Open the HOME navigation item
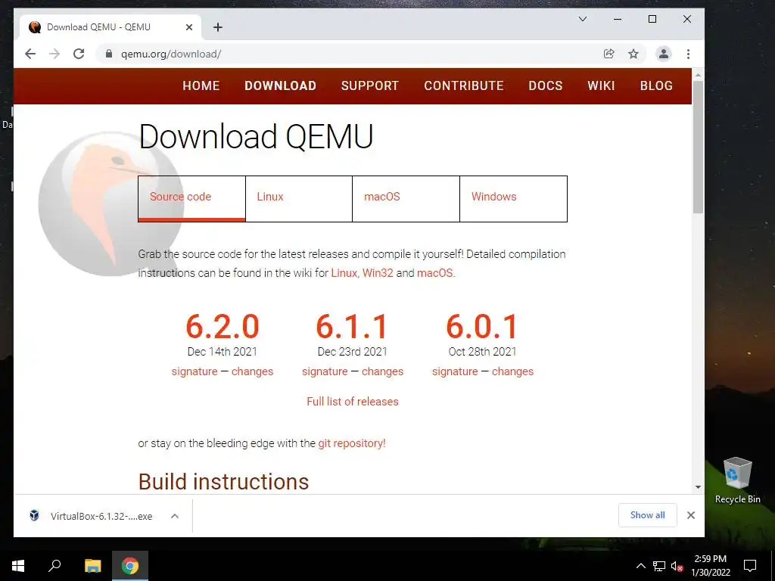Viewport: 775px width, 581px height. click(201, 86)
